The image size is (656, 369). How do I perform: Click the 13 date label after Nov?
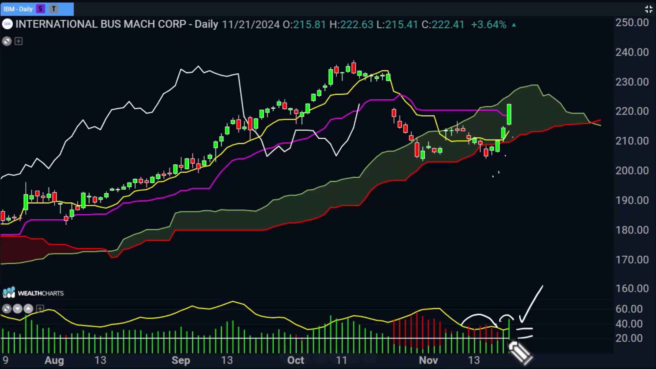coord(474,360)
